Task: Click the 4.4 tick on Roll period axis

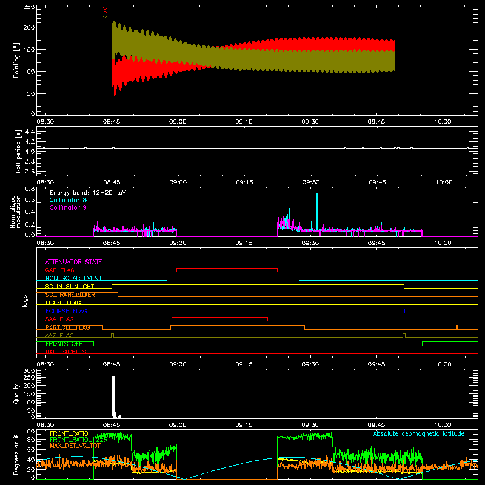Action: click(30, 132)
